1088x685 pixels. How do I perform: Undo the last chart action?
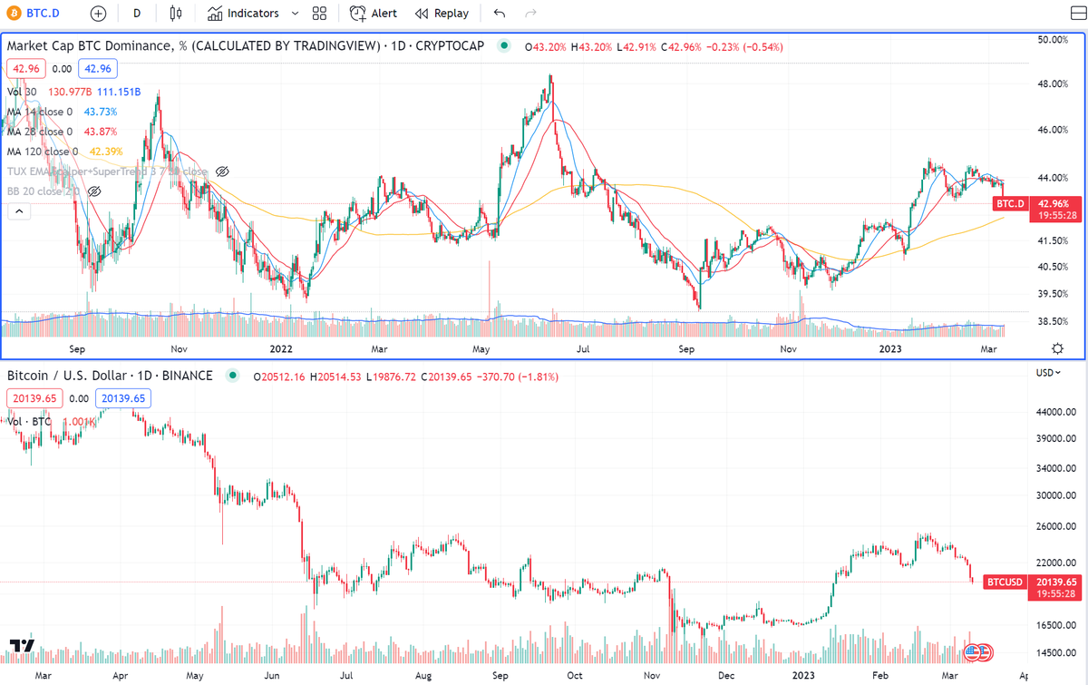[500, 14]
